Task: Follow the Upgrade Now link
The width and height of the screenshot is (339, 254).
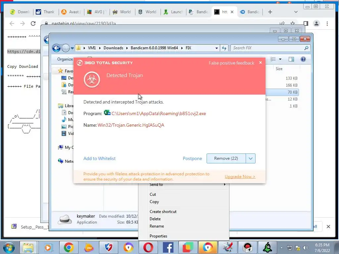Action: pos(240,177)
